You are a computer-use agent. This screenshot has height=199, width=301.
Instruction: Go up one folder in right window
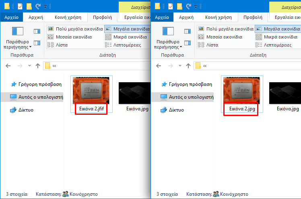(x=188, y=66)
